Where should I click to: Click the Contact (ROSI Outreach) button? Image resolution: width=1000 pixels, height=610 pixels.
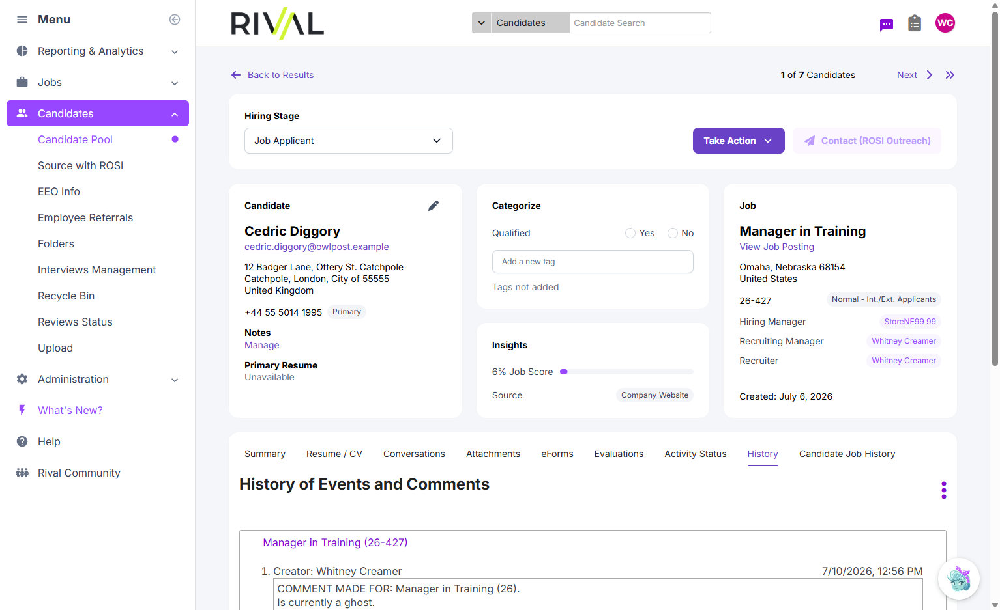867,141
